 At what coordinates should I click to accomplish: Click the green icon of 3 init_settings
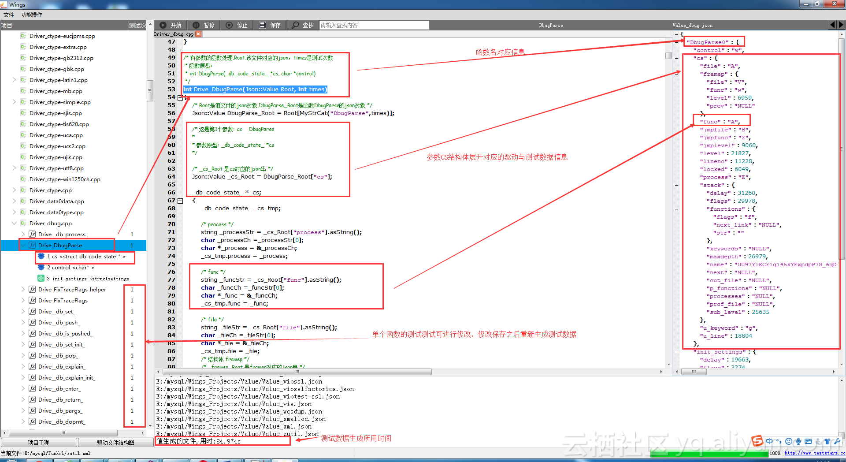pos(41,278)
